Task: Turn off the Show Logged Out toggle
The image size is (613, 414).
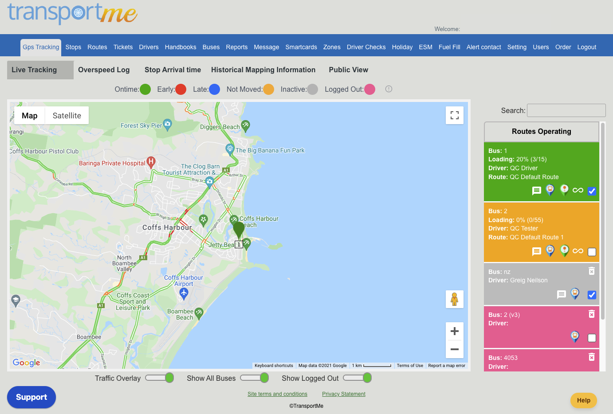Action: [357, 378]
